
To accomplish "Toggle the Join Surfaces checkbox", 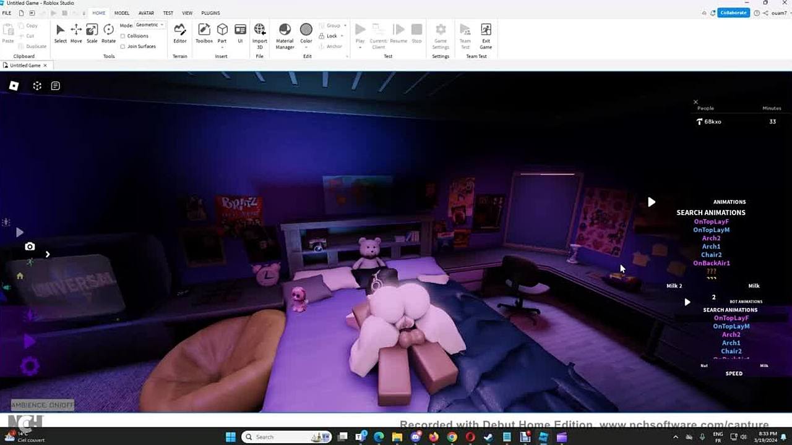I will pyautogui.click(x=123, y=46).
